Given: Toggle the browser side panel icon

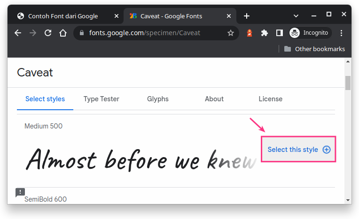Looking at the screenshot, I should (279, 33).
